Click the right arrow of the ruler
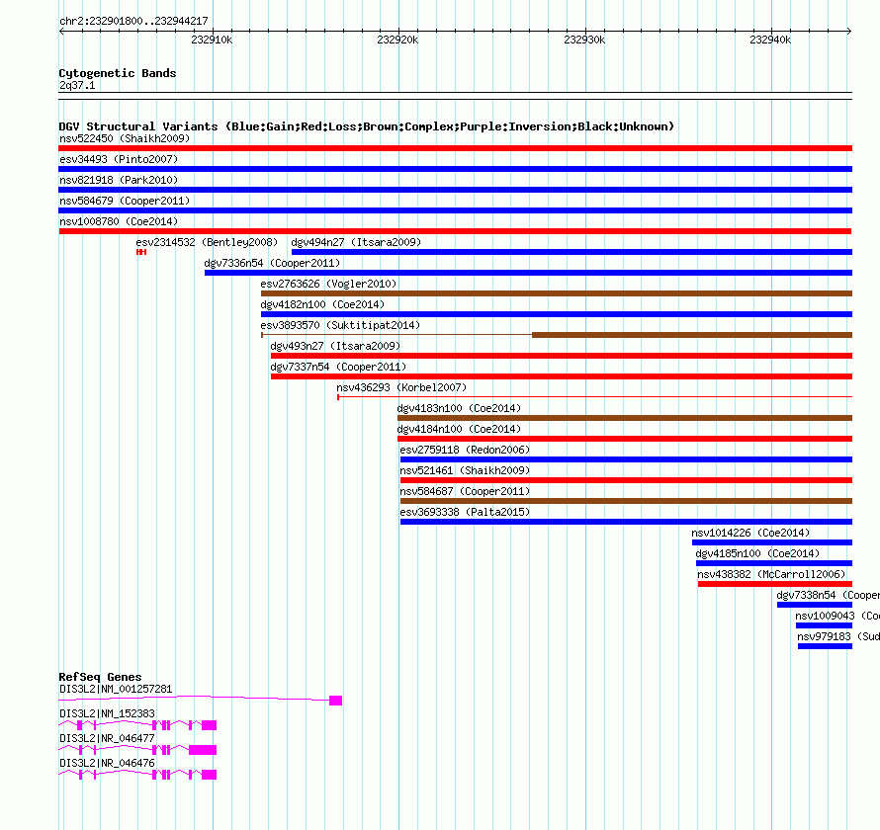Screen dimensions: 880x830 pyautogui.click(x=849, y=31)
